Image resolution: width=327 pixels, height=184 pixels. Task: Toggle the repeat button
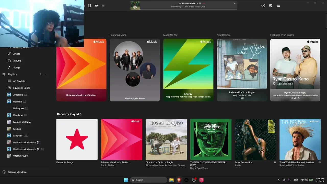tap(103, 6)
